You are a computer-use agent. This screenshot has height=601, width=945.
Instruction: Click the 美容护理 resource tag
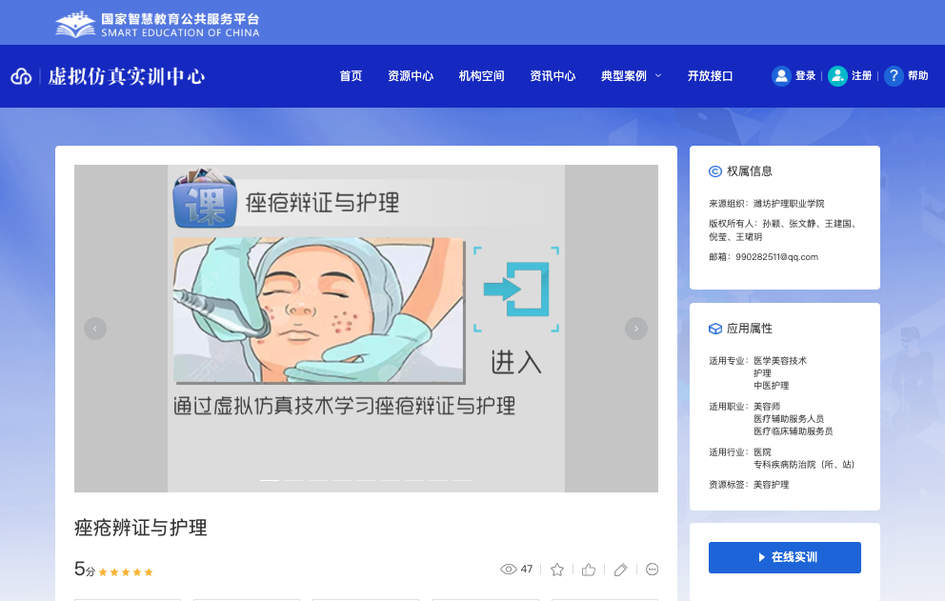pyautogui.click(x=771, y=485)
